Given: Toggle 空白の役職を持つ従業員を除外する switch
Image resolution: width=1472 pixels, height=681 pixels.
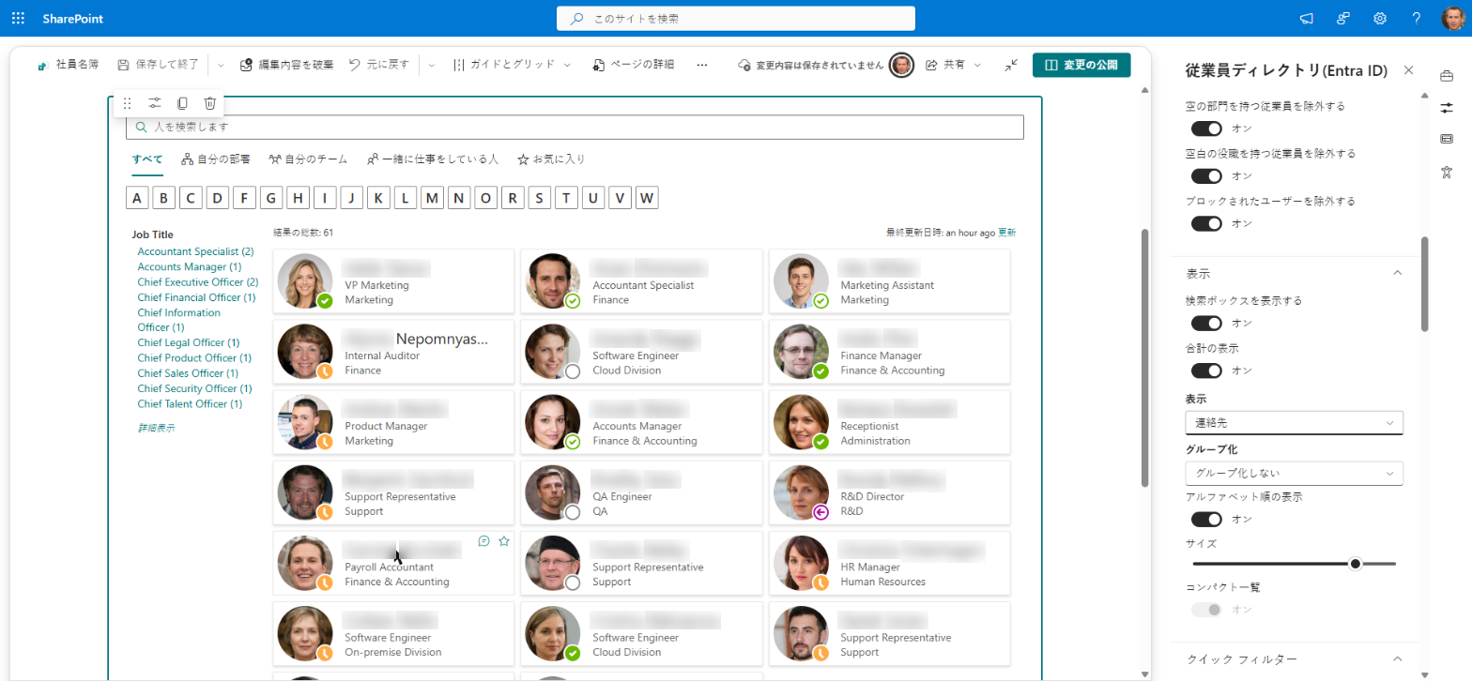Looking at the screenshot, I should click(x=1206, y=175).
